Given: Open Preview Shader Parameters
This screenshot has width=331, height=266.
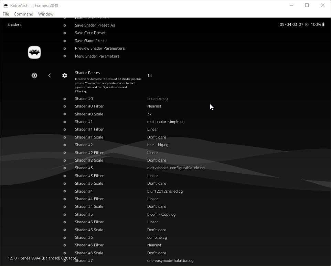Looking at the screenshot, I should pyautogui.click(x=100, y=48).
